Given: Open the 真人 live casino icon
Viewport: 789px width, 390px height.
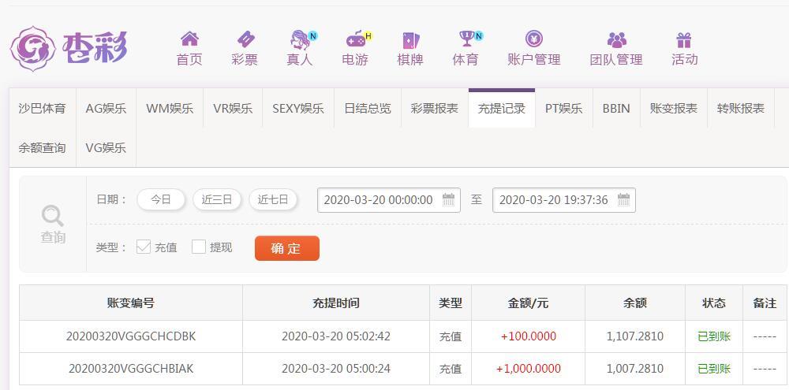Looking at the screenshot, I should pyautogui.click(x=300, y=39).
